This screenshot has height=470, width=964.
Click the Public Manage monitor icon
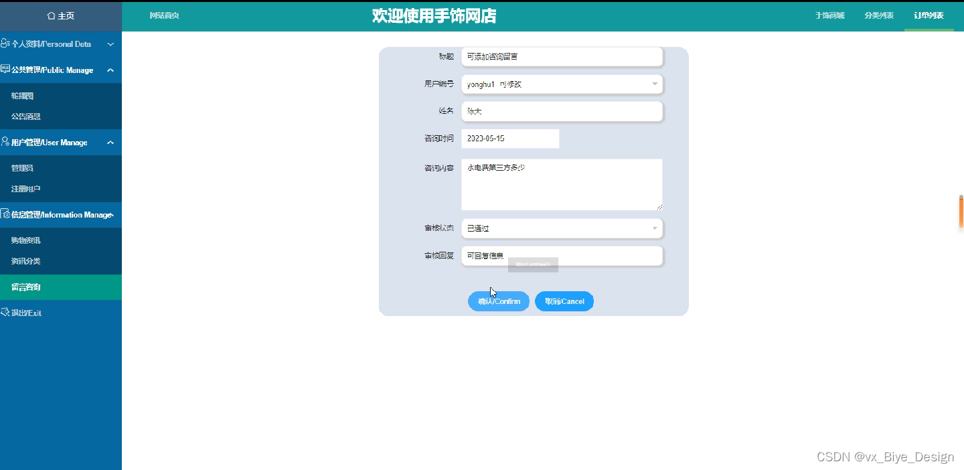click(5, 70)
